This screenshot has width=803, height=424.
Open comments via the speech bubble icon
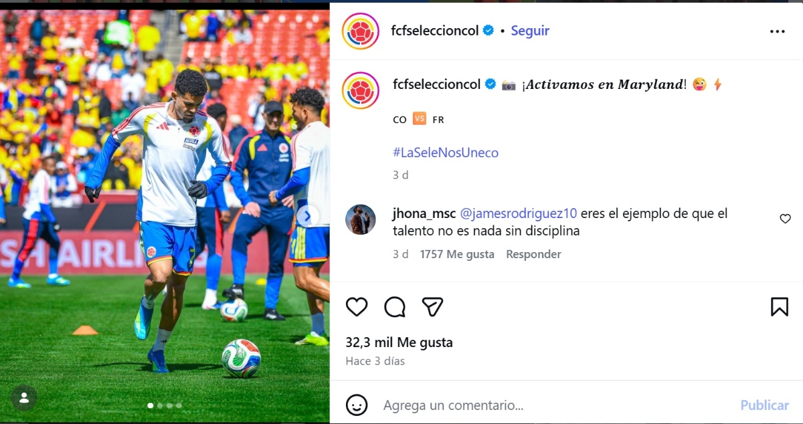coord(395,307)
